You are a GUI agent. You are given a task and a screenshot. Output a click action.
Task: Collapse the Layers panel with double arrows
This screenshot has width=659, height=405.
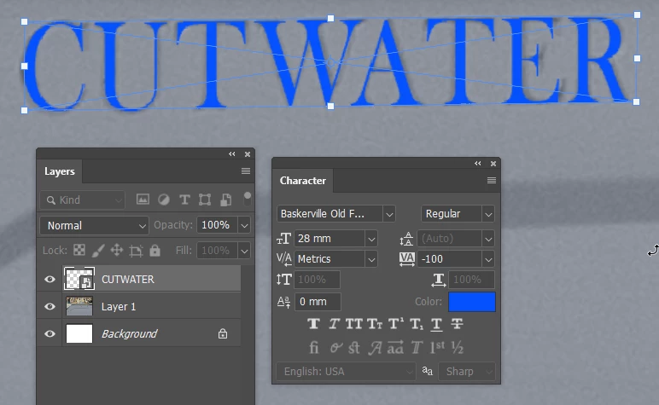(232, 154)
